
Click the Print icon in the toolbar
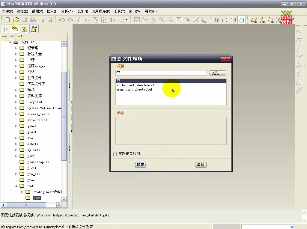coord(33,19)
